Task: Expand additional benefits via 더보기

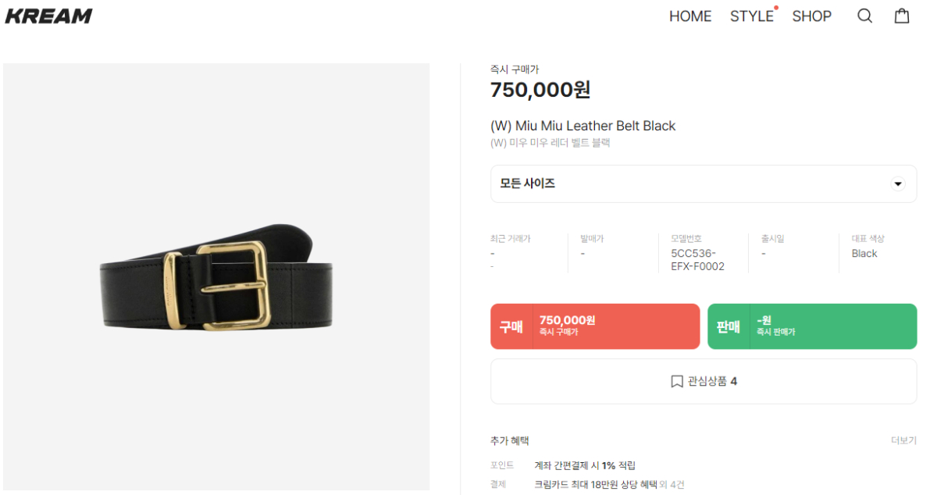Action: (x=904, y=440)
